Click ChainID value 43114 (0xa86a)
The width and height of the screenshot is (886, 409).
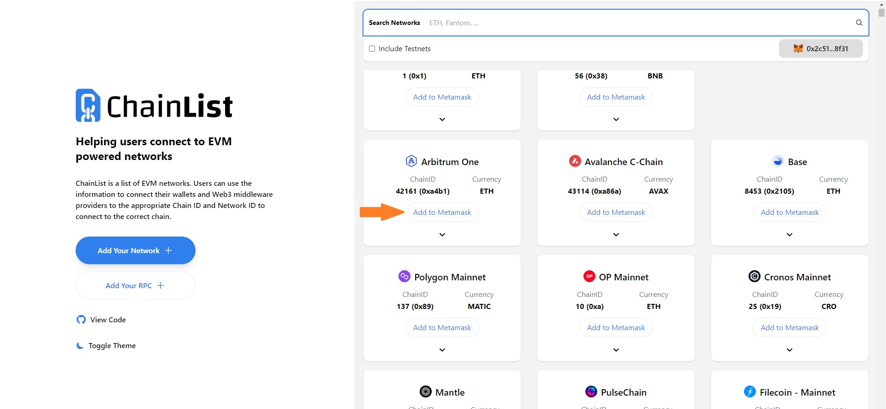tap(595, 191)
